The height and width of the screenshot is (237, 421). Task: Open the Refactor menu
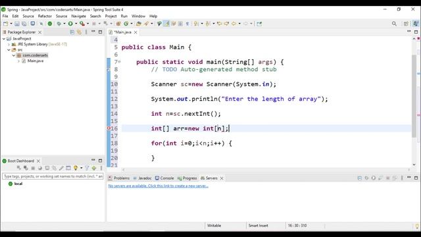[x=45, y=16]
